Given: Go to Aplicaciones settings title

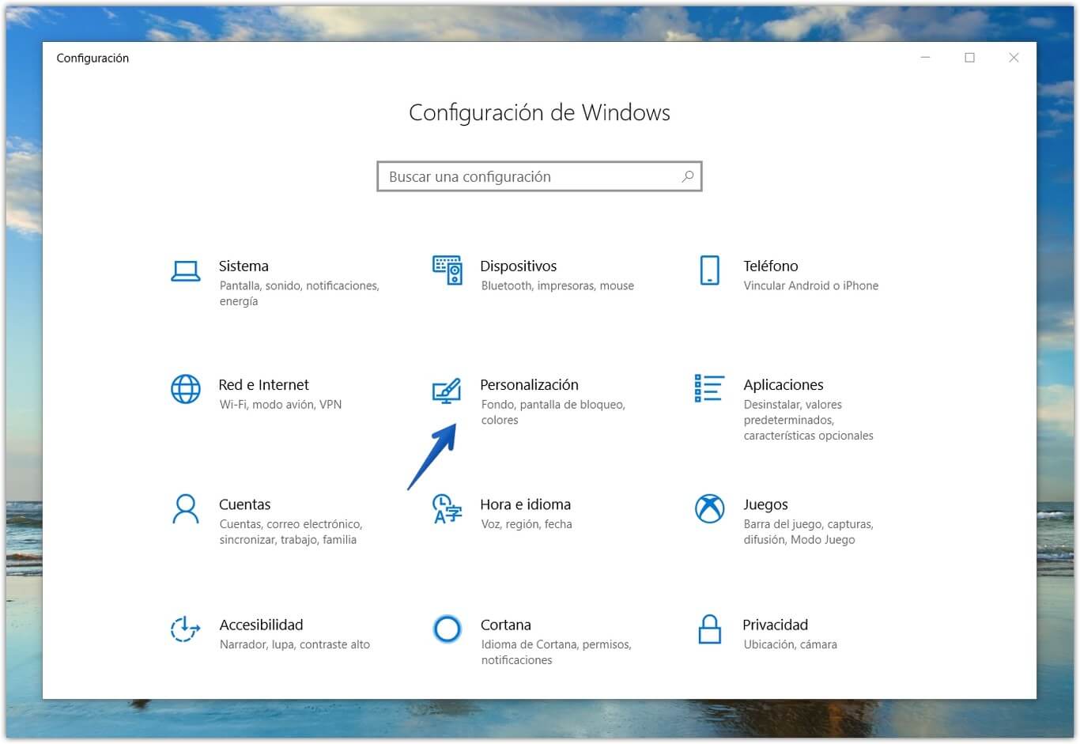Looking at the screenshot, I should point(783,385).
